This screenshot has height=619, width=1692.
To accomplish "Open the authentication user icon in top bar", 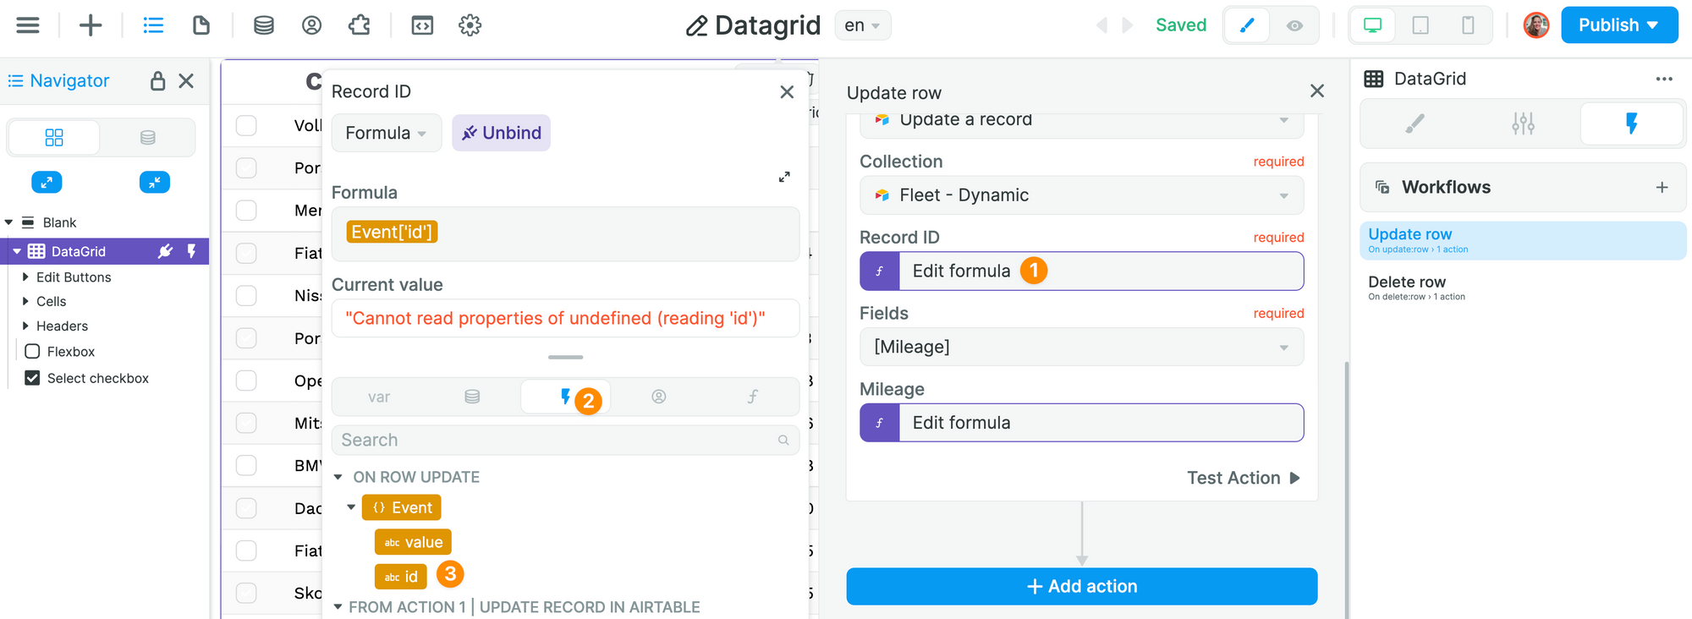I will [x=311, y=25].
